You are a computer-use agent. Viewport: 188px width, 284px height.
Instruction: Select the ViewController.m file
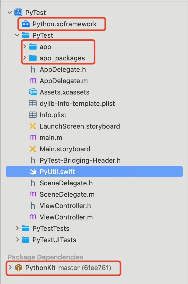click(x=66, y=217)
